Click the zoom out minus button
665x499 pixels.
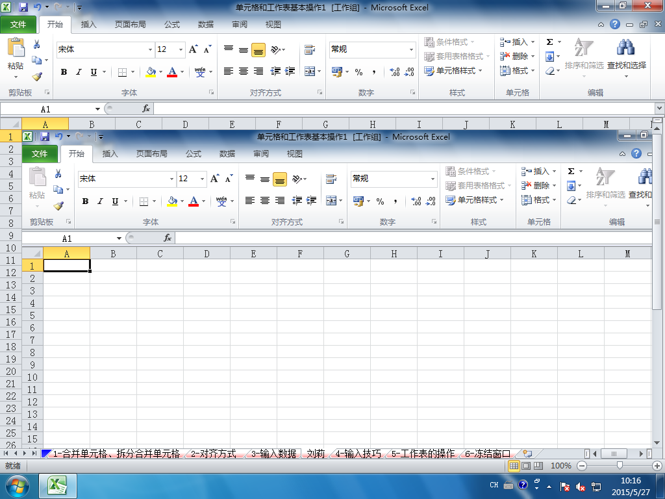click(582, 466)
